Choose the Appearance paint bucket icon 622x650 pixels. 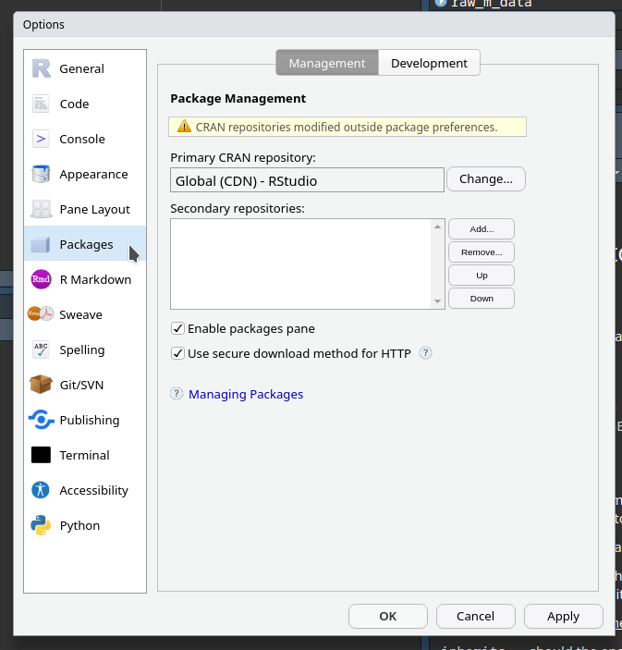point(41,174)
